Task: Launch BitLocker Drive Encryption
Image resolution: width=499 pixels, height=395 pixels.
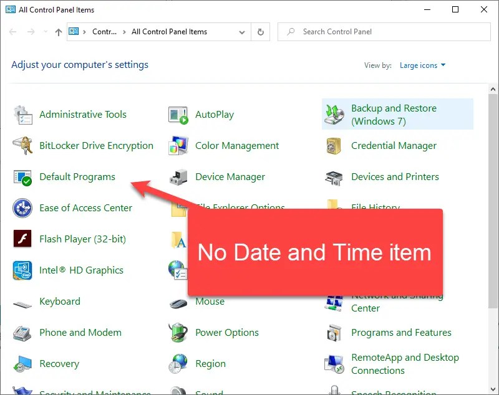Action: coord(95,146)
